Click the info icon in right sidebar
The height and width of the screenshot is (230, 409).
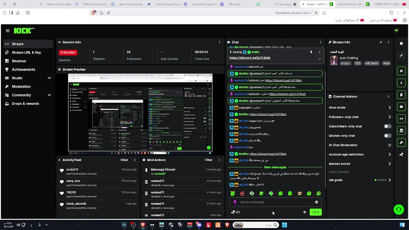401,43
